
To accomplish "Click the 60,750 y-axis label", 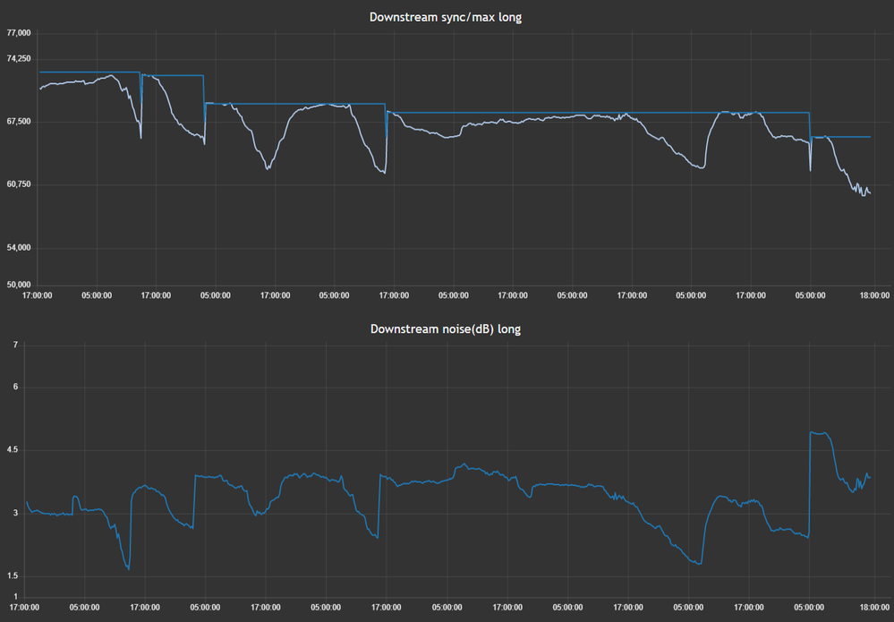I will [x=19, y=184].
